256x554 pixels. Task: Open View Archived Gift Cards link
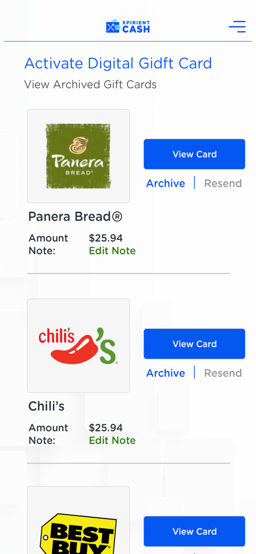(90, 84)
